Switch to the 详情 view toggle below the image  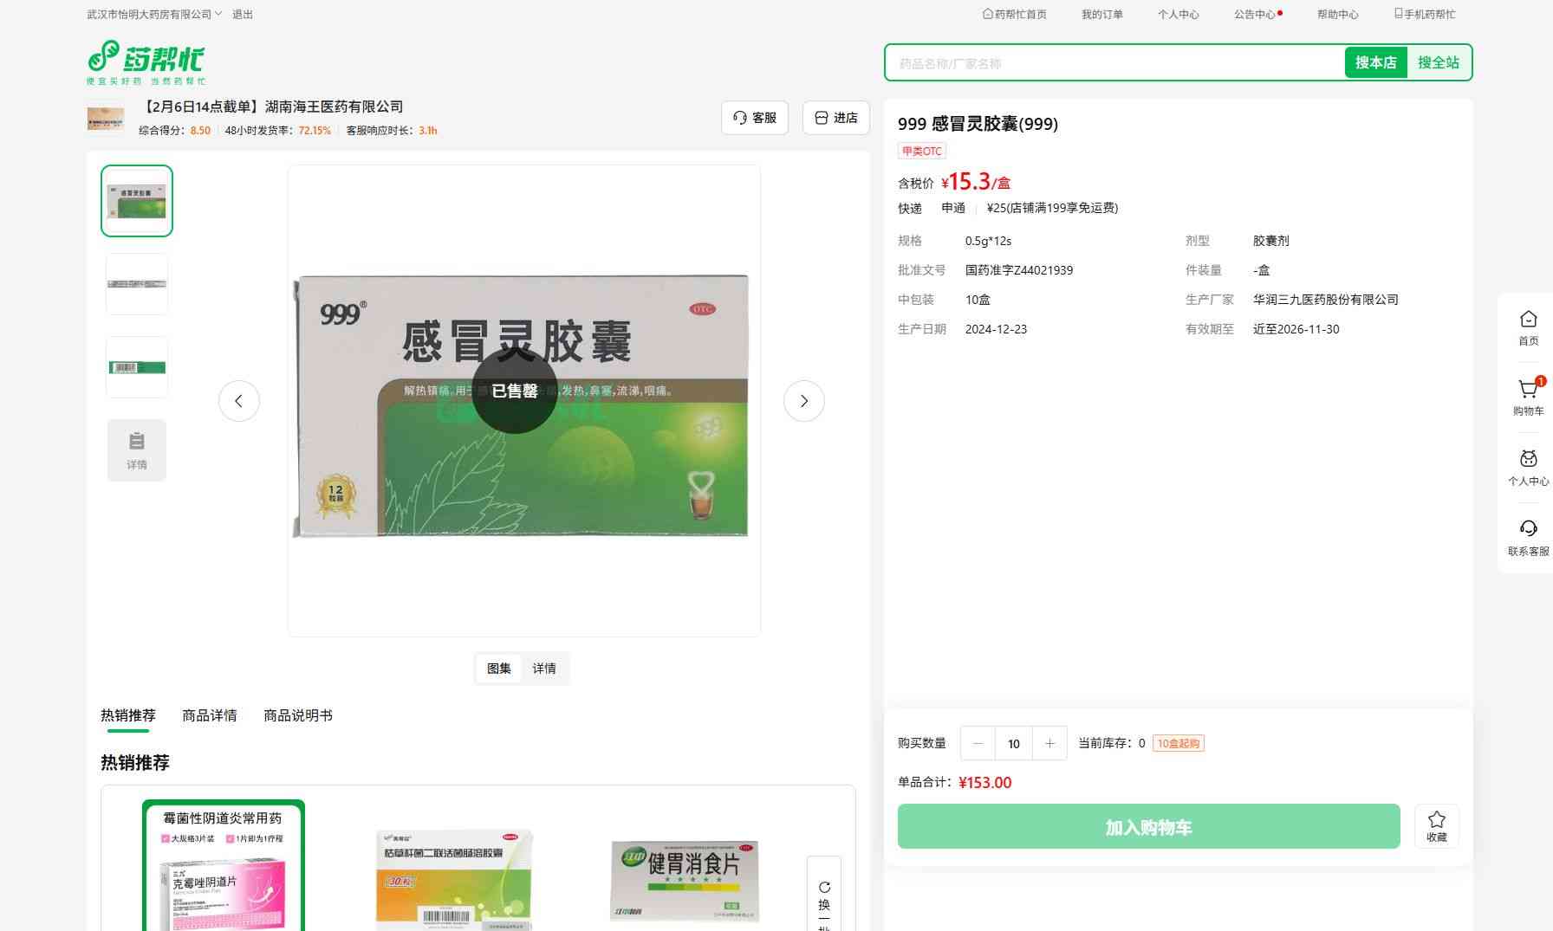(544, 669)
